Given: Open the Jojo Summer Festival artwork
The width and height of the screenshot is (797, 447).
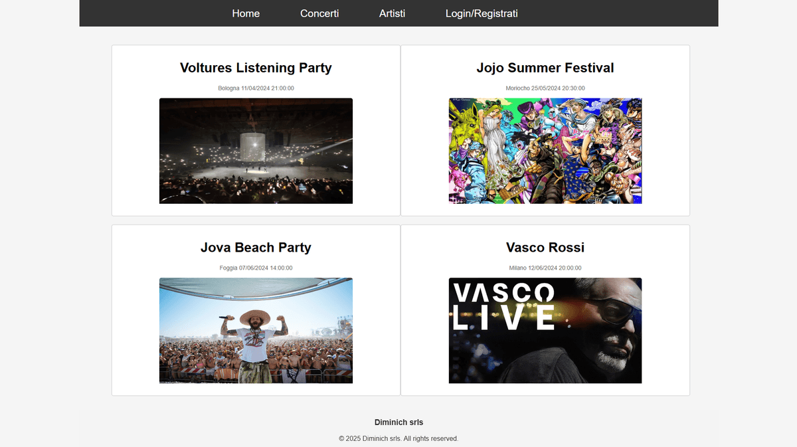Looking at the screenshot, I should click(545, 151).
